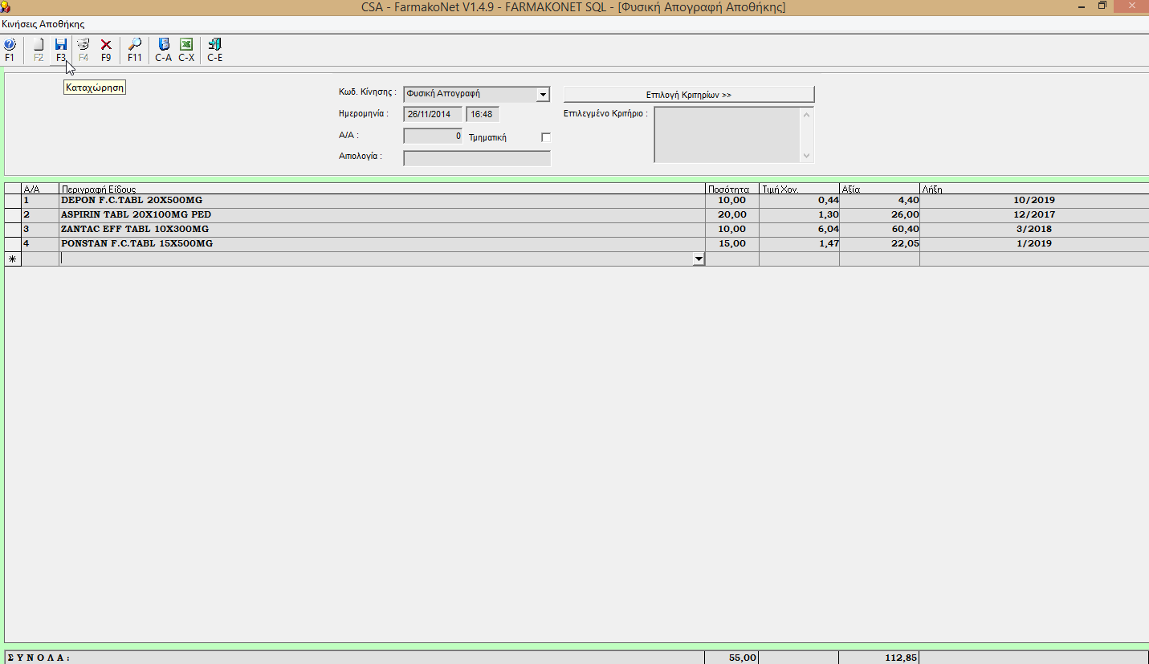Click the criteria box scroll-up arrow
Screen dimensions: 1149x664
[807, 114]
